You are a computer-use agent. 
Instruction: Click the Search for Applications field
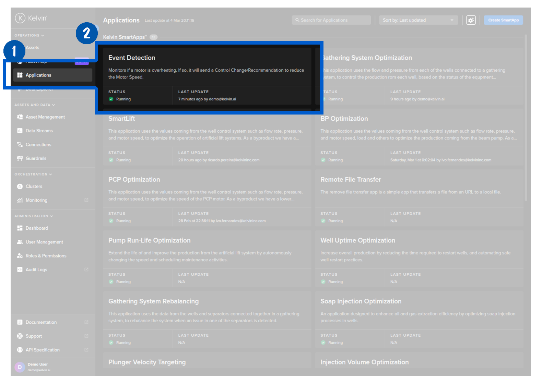pos(331,20)
